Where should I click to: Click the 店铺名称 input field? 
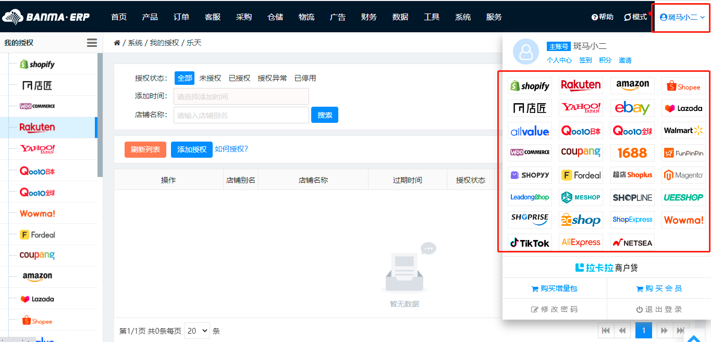[241, 115]
